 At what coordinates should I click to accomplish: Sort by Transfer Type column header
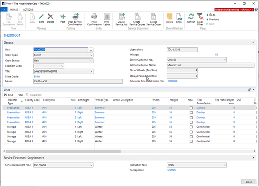coord(12,102)
